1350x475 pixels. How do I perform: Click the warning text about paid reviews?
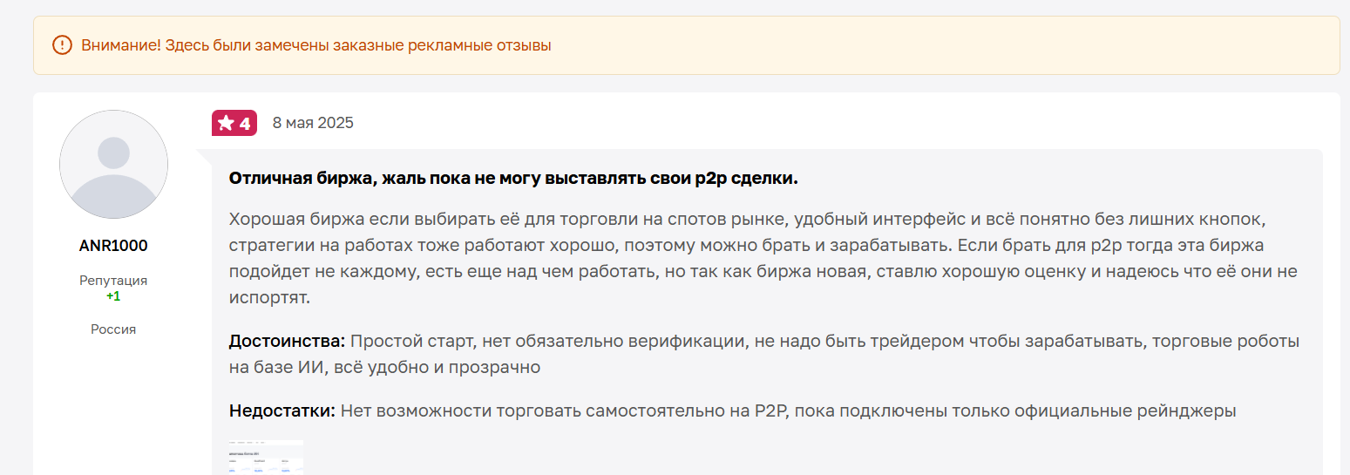(x=316, y=45)
